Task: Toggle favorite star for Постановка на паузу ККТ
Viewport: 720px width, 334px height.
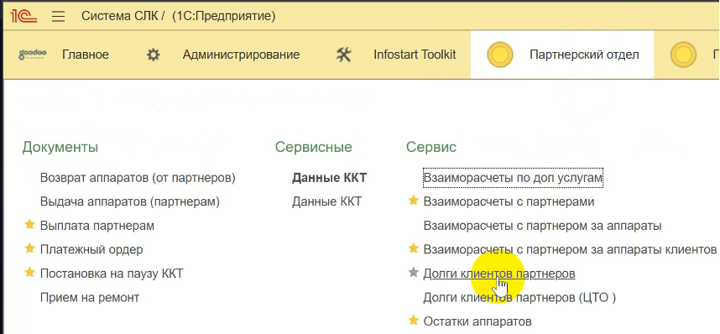Action: (30, 273)
